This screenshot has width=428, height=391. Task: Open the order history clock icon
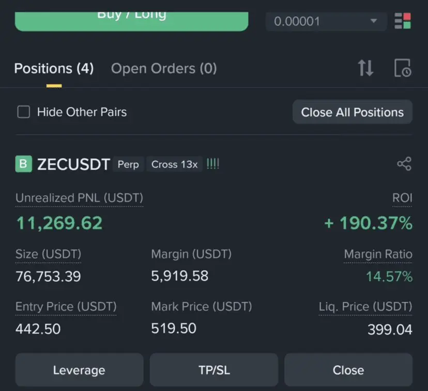point(402,68)
